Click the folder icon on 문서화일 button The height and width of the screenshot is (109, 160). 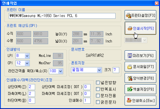pos(130,67)
